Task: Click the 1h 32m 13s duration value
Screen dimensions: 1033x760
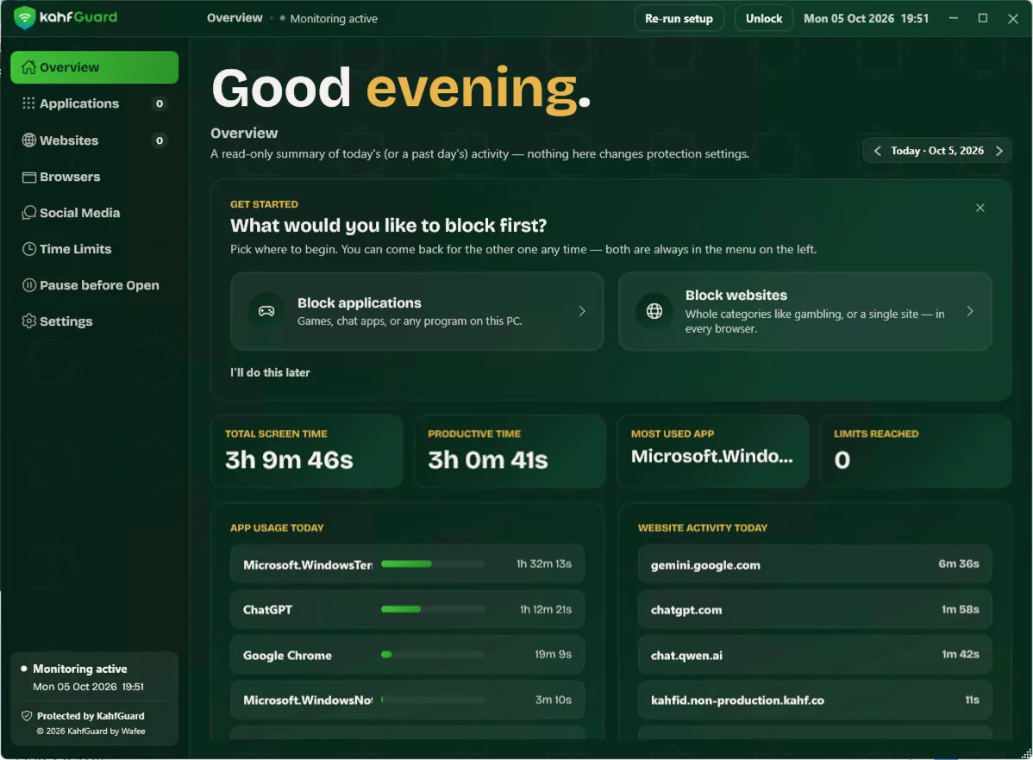Action: coord(544,564)
